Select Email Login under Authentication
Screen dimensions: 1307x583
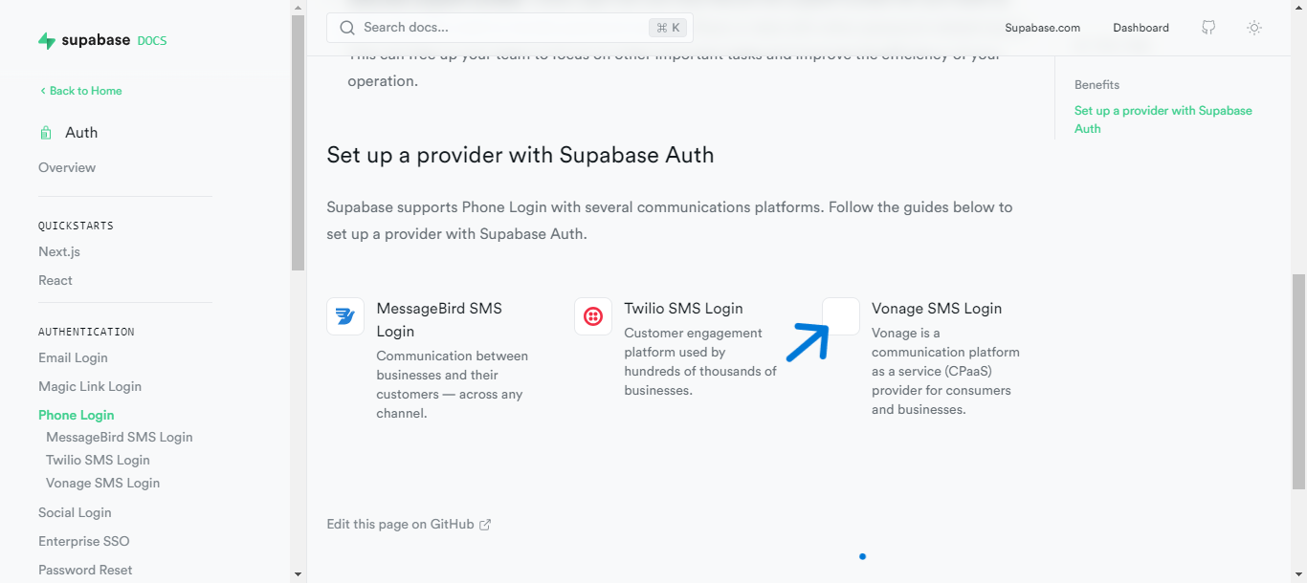[x=73, y=356]
